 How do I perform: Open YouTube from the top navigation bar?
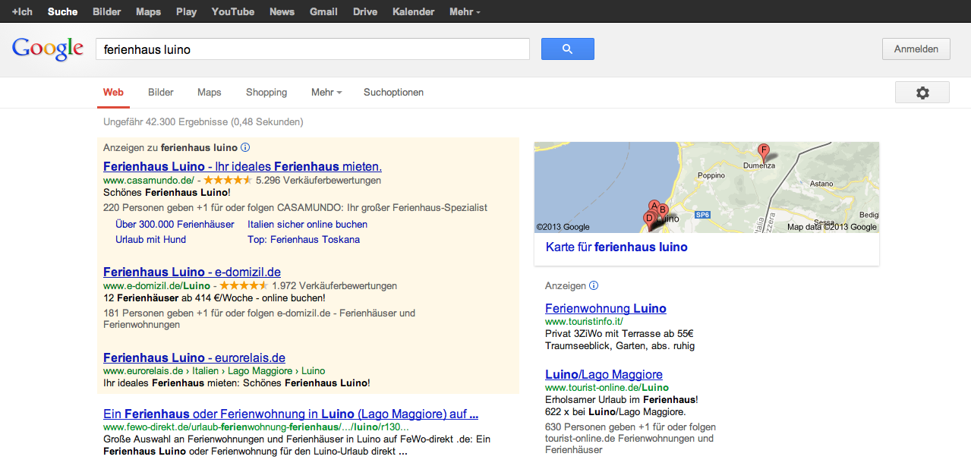coord(233,12)
